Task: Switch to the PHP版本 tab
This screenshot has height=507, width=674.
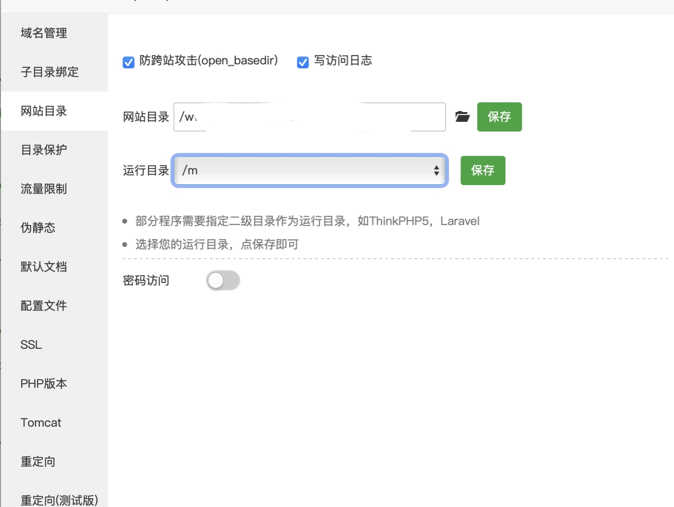Action: coord(43,383)
